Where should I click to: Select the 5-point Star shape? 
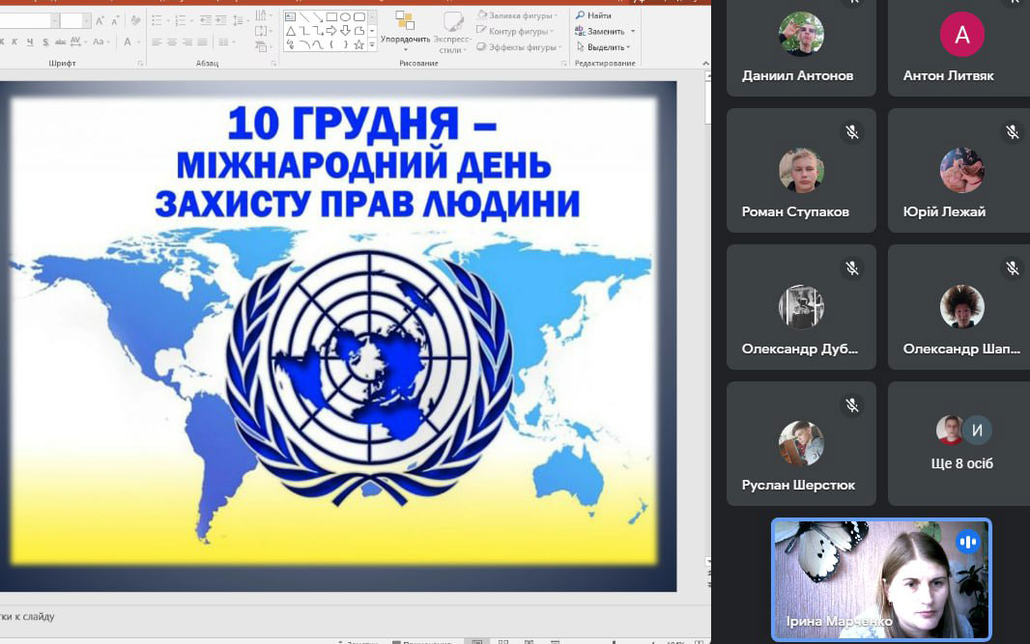(358, 44)
